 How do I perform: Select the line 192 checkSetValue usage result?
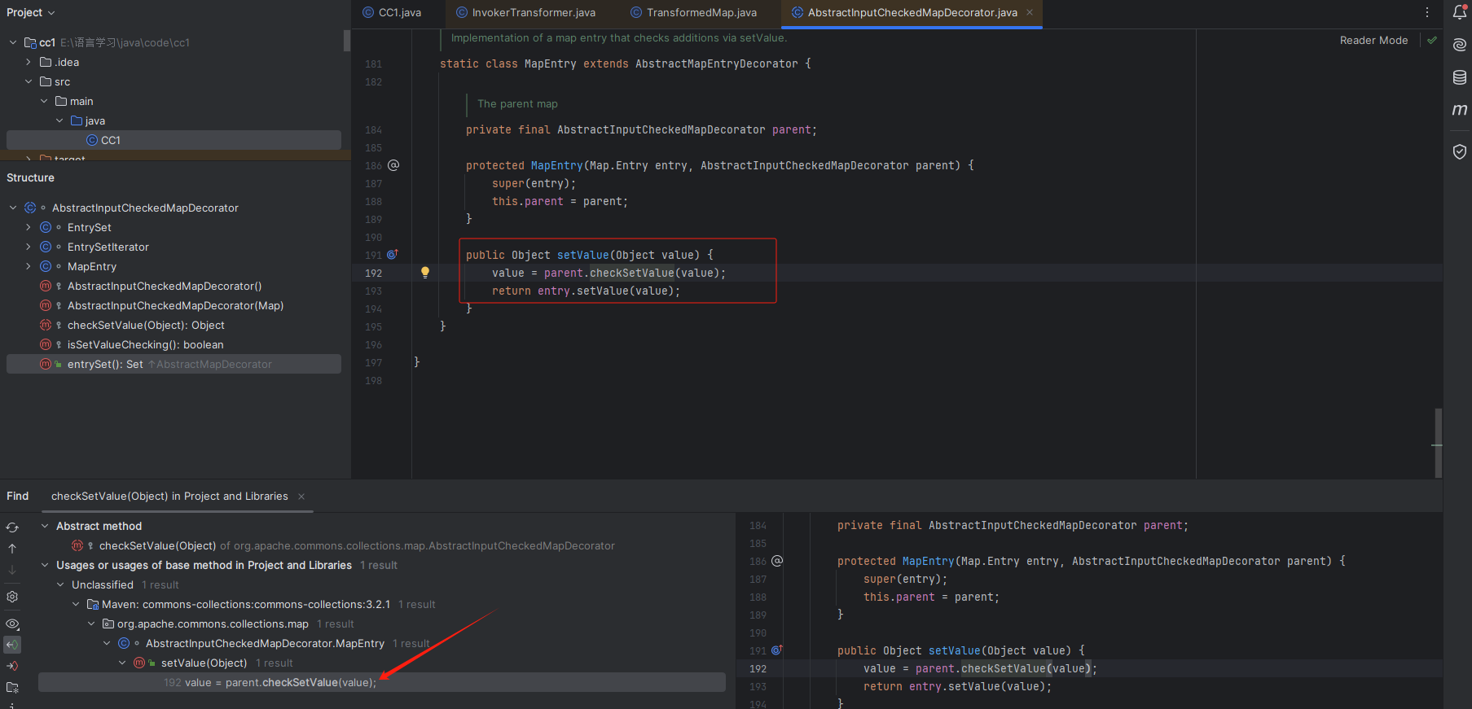381,682
